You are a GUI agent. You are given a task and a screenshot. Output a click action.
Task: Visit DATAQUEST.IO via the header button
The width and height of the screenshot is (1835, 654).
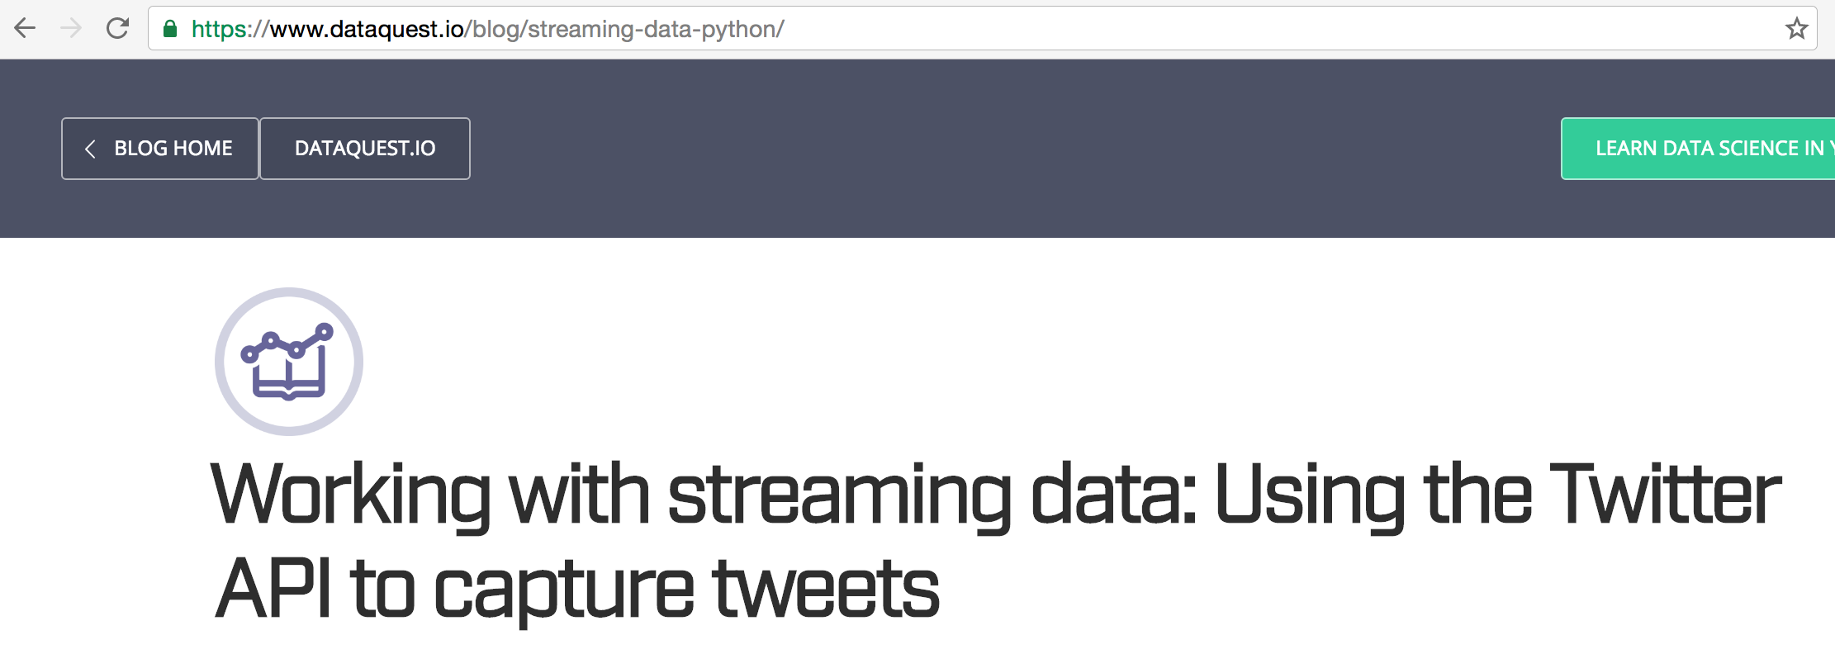(x=365, y=149)
